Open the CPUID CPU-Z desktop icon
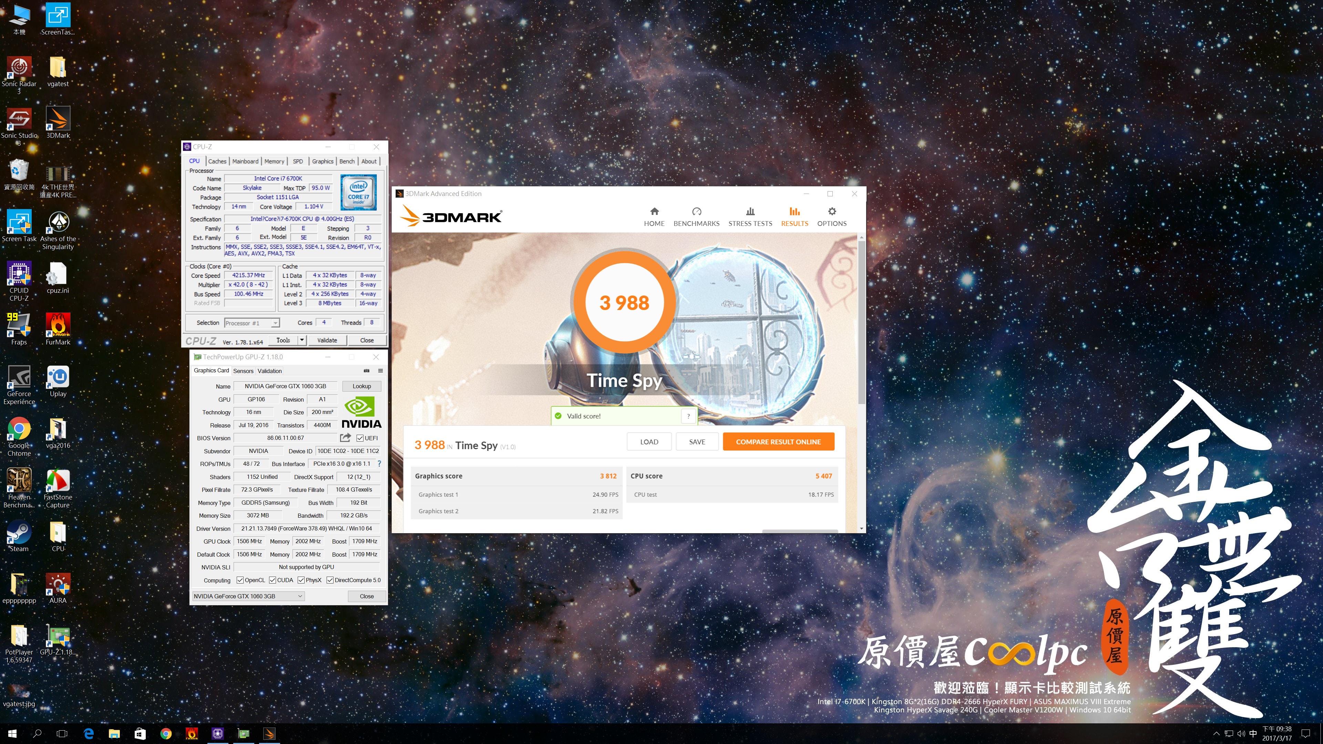 click(19, 281)
